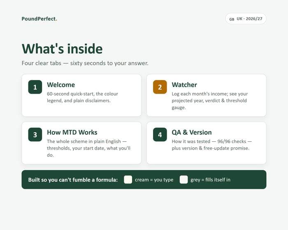Click the grey colour swatch in legend
Image resolution: width=288 pixels, height=230 pixels.
[x=183, y=179]
